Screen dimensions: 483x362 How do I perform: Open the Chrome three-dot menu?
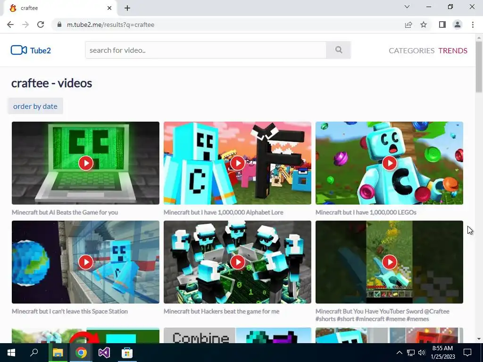(473, 25)
